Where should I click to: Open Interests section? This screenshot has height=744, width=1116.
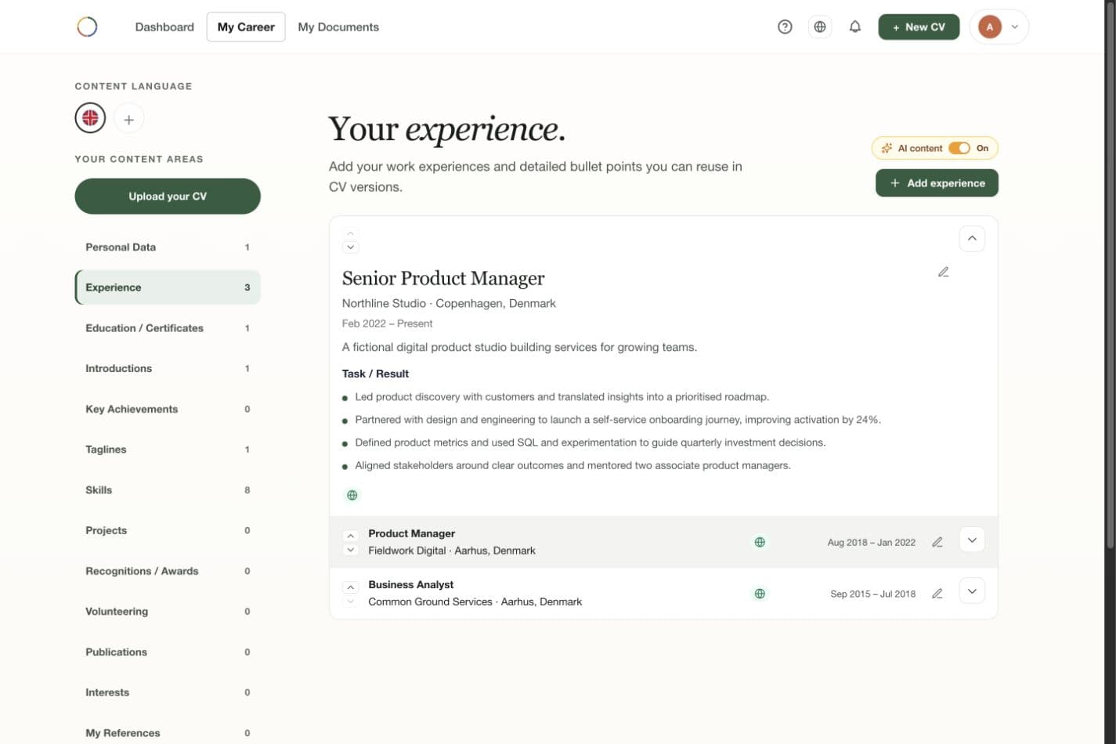(168, 692)
